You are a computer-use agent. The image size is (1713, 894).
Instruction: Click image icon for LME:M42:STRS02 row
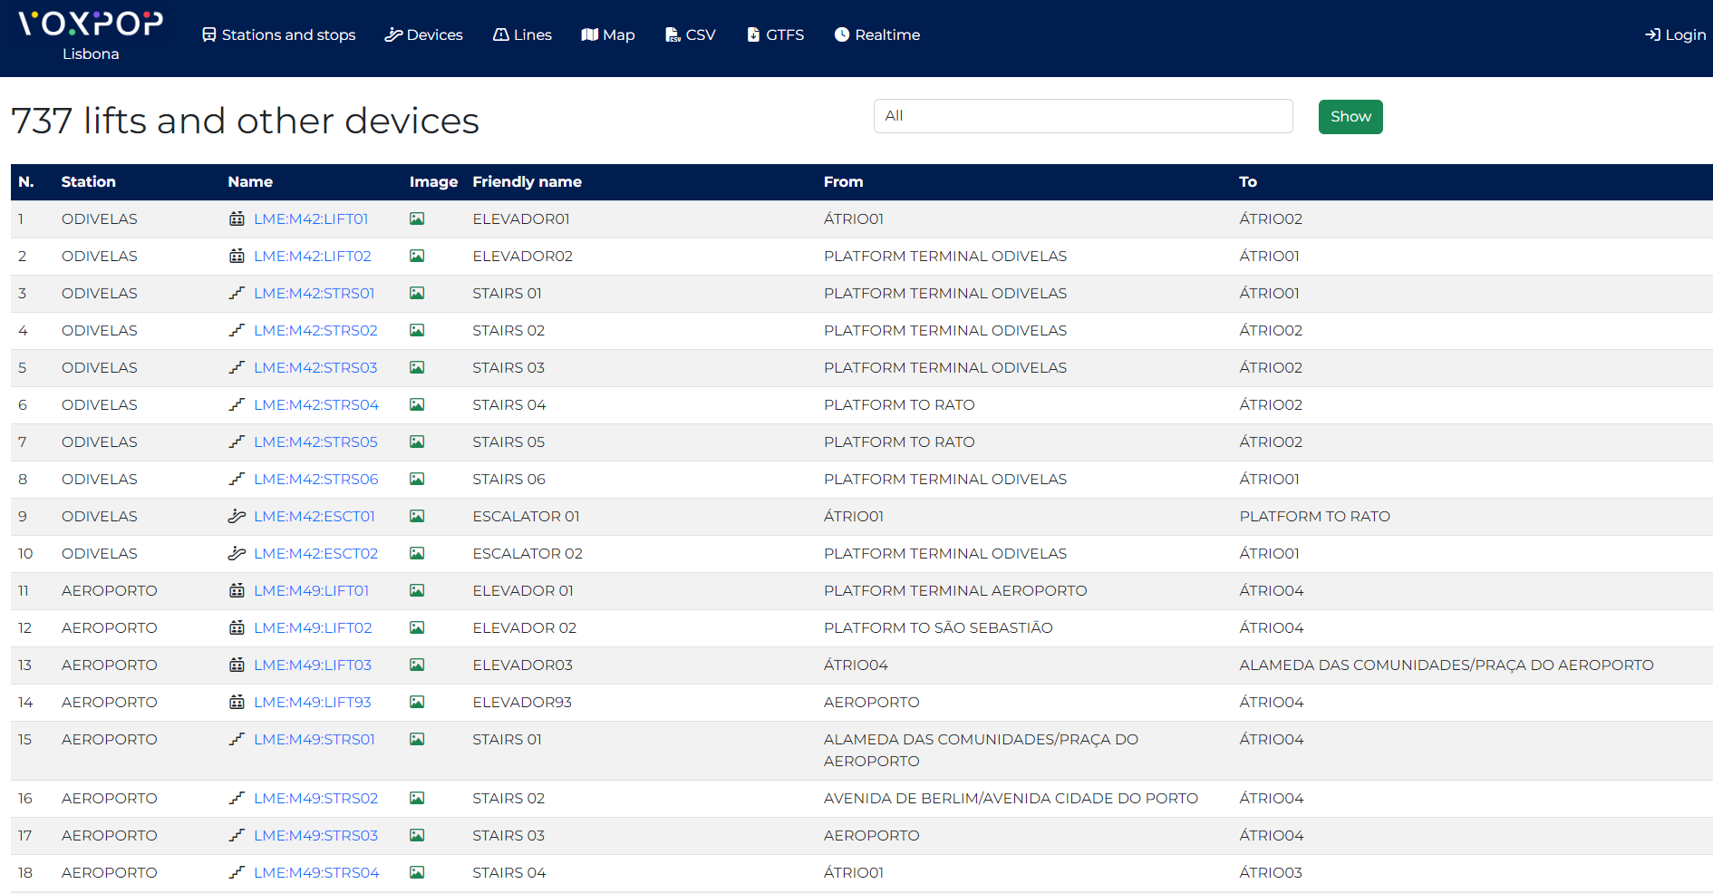click(x=417, y=330)
